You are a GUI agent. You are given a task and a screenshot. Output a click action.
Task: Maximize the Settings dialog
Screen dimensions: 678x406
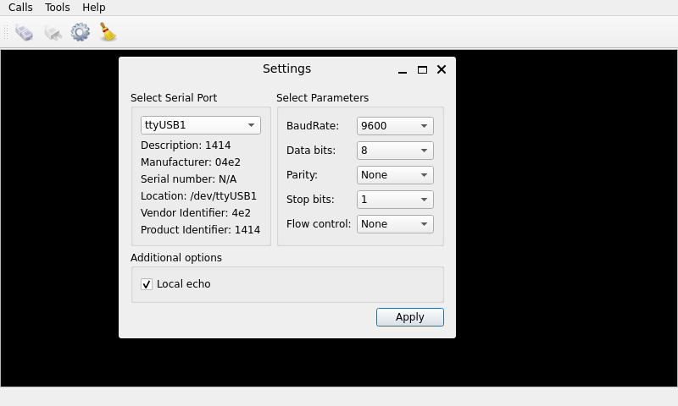(422, 70)
